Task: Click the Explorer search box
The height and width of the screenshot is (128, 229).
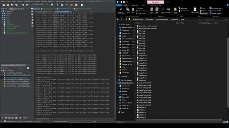Action: tap(215, 19)
